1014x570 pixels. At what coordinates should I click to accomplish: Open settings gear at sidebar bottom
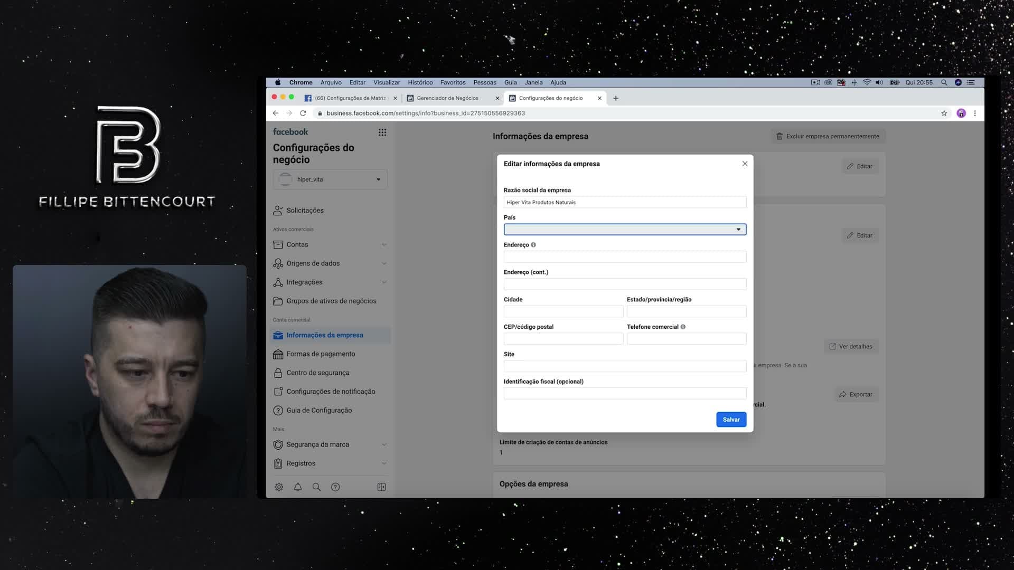pyautogui.click(x=279, y=487)
